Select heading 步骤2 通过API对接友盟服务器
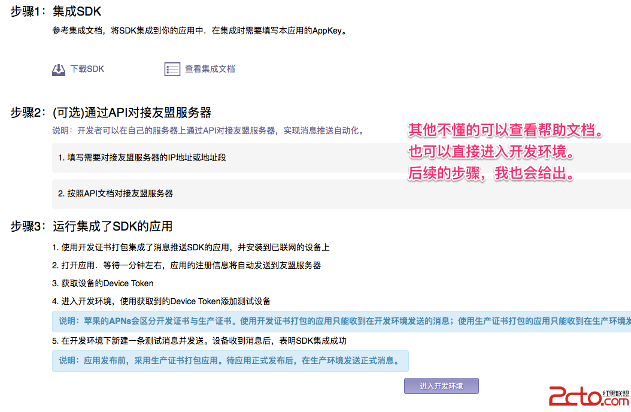The height and width of the screenshot is (412, 631). coord(111,113)
